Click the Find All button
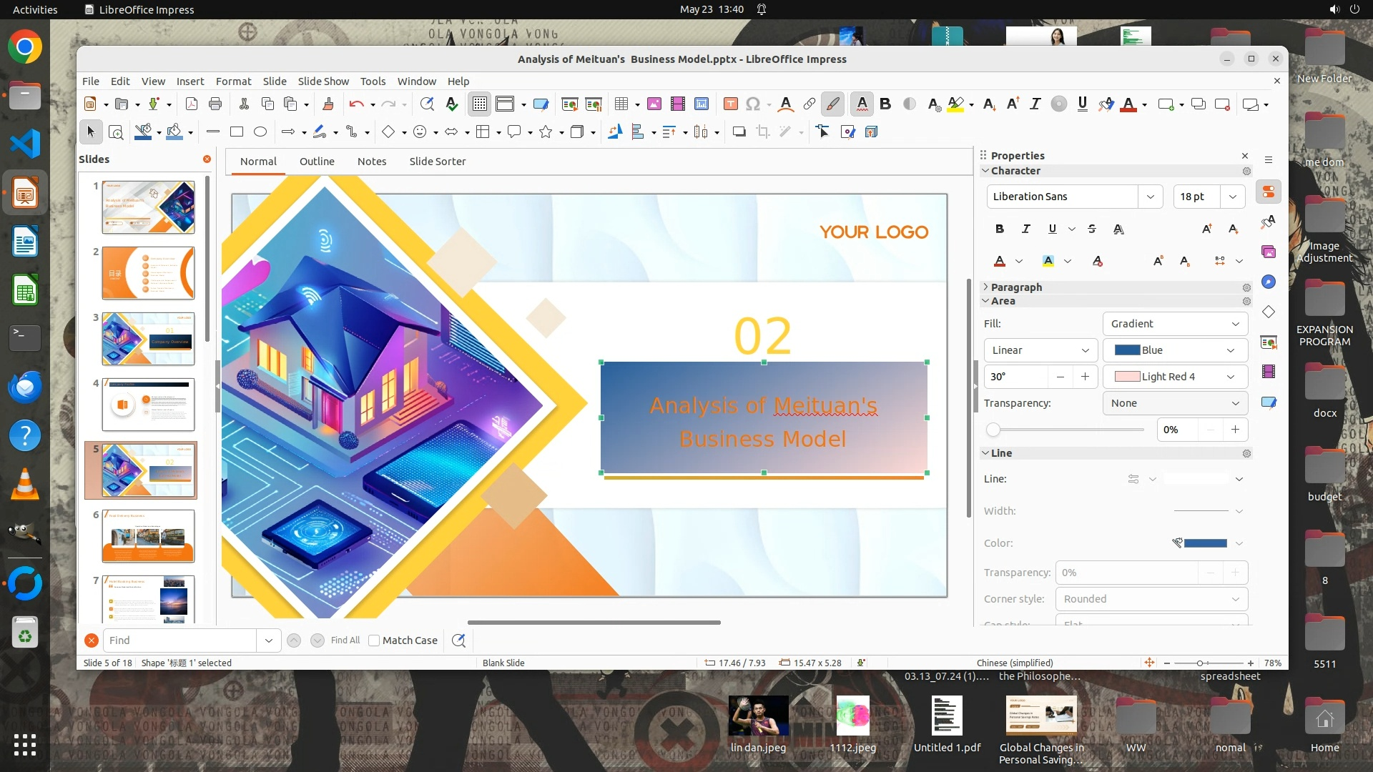This screenshot has width=1373, height=772. (x=345, y=640)
